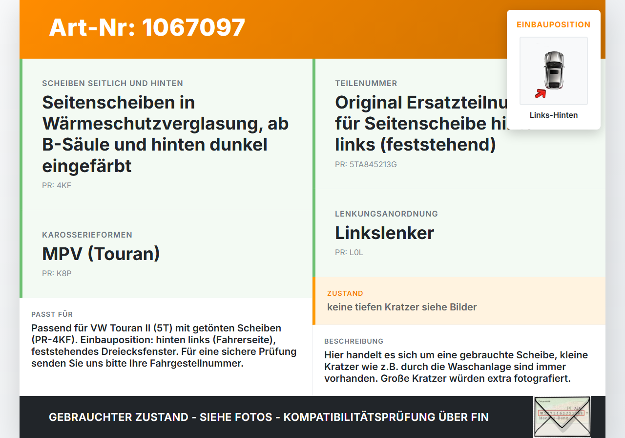The height and width of the screenshot is (438, 625).
Task: Click the GEBRAUCHTER ZUSTAND footer banner text
Action: pos(269,417)
